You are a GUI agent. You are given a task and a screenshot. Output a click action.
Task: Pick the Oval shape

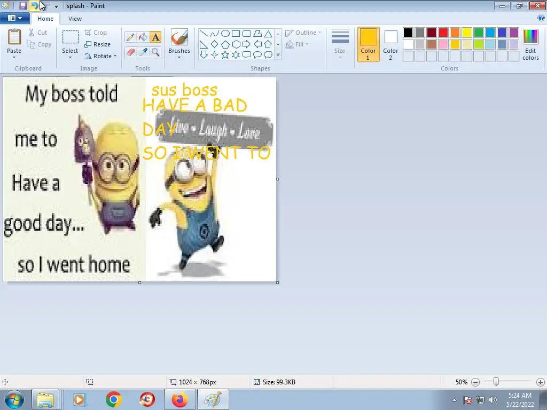pos(225,34)
